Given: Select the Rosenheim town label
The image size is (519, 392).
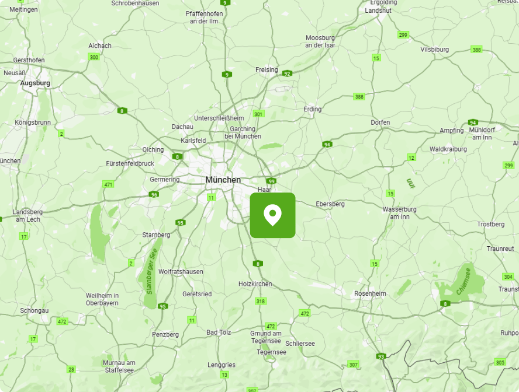Looking at the screenshot, I should [370, 293].
